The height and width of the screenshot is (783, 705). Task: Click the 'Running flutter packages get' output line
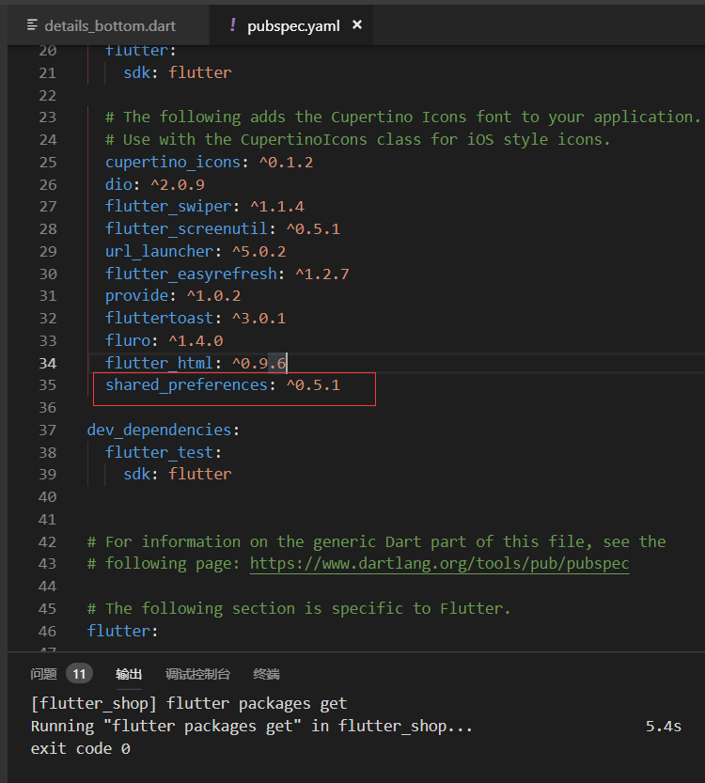pyautogui.click(x=252, y=726)
